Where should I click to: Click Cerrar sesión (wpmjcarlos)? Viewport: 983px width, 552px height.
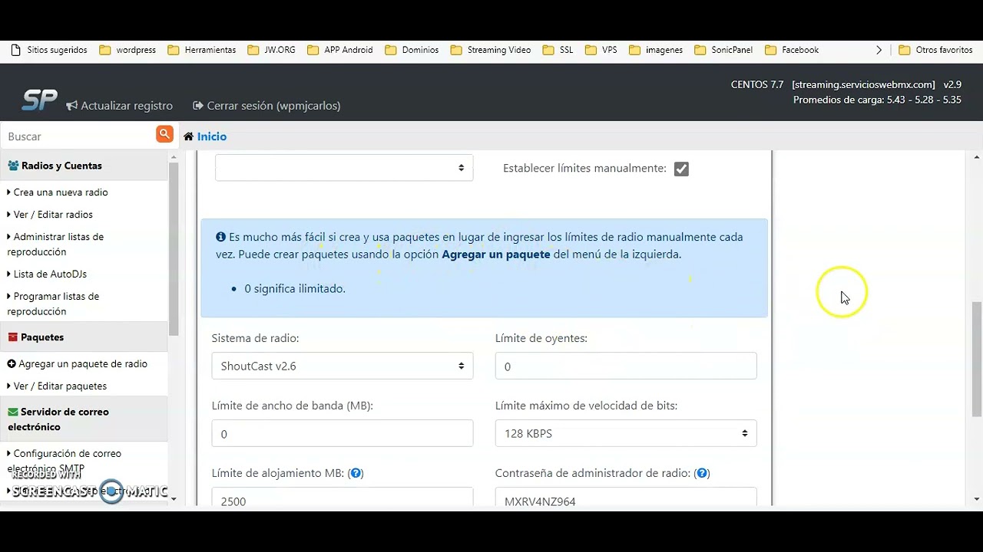point(266,106)
